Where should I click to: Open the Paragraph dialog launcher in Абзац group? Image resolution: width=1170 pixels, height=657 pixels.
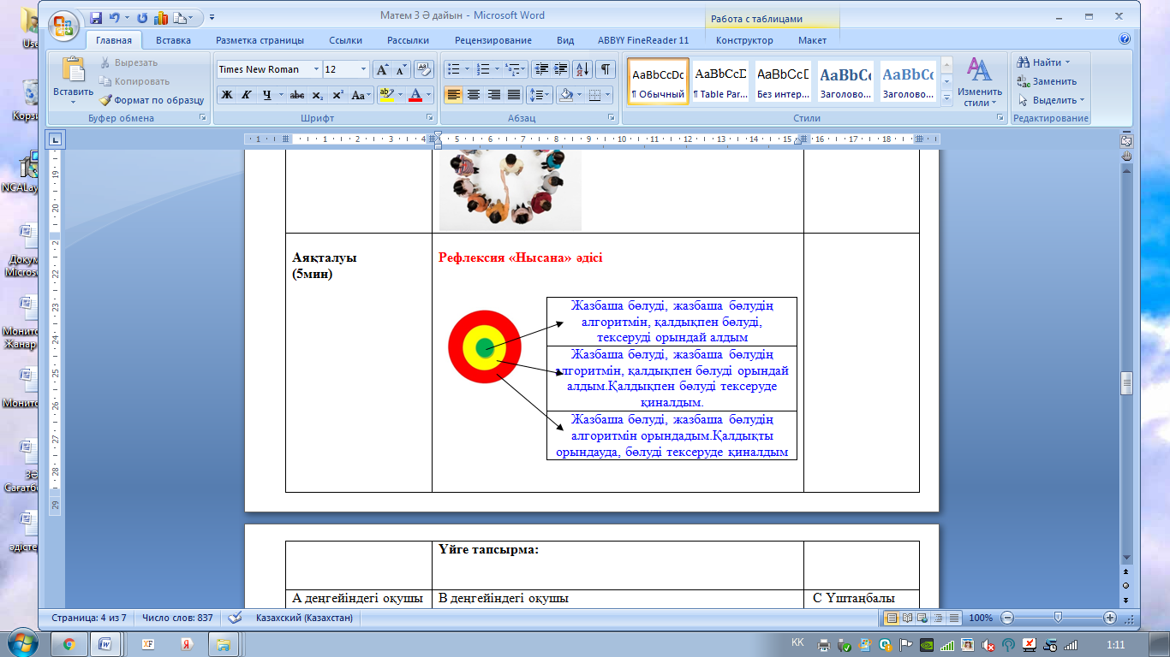pos(611,118)
